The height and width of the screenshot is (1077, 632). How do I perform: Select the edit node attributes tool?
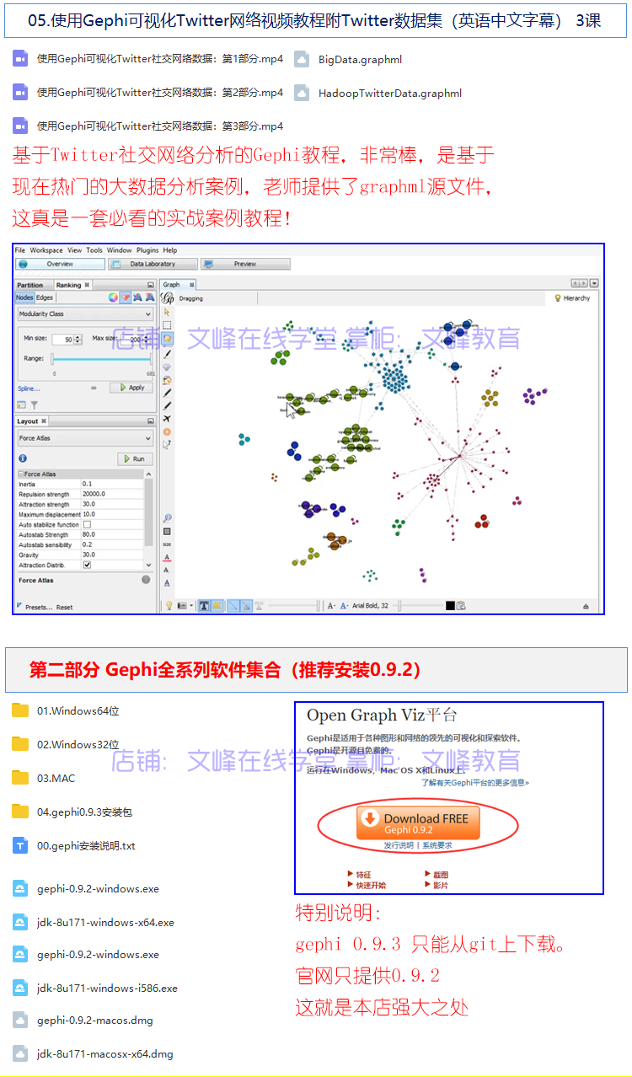(x=167, y=444)
